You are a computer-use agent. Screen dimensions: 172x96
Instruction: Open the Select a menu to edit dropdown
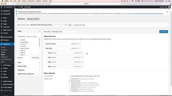[48, 25]
